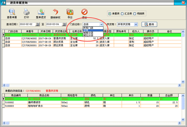
Task: Choose 城南分店 from the dropdown list
Action: click(x=93, y=33)
